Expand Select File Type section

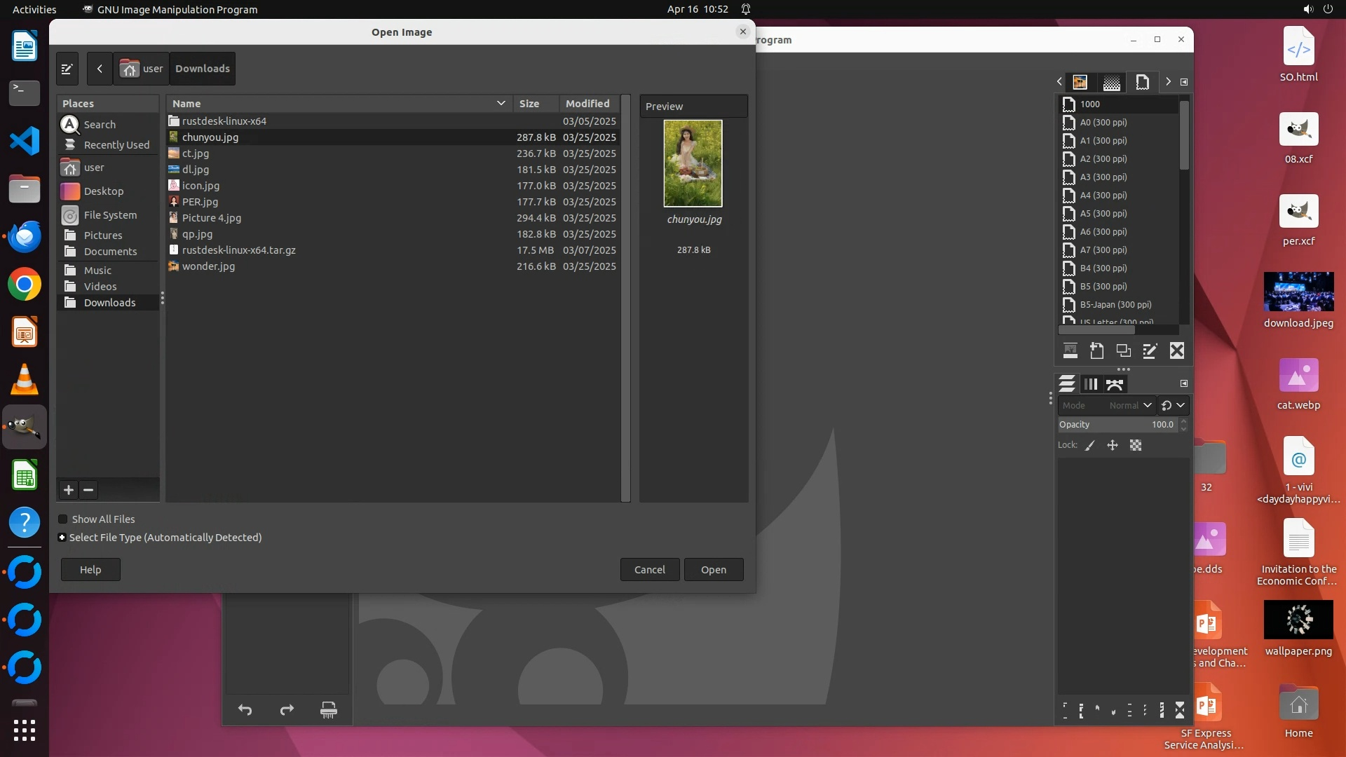coord(62,538)
